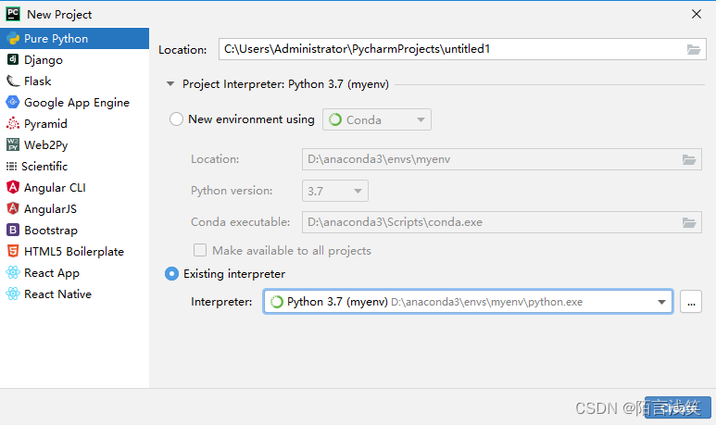Click environment Location field D:\anaconda3\envs\myenv
Image resolution: width=716 pixels, height=425 pixels.
click(x=502, y=159)
